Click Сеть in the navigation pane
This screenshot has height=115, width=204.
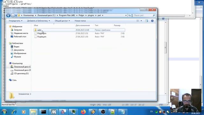pos(13,80)
